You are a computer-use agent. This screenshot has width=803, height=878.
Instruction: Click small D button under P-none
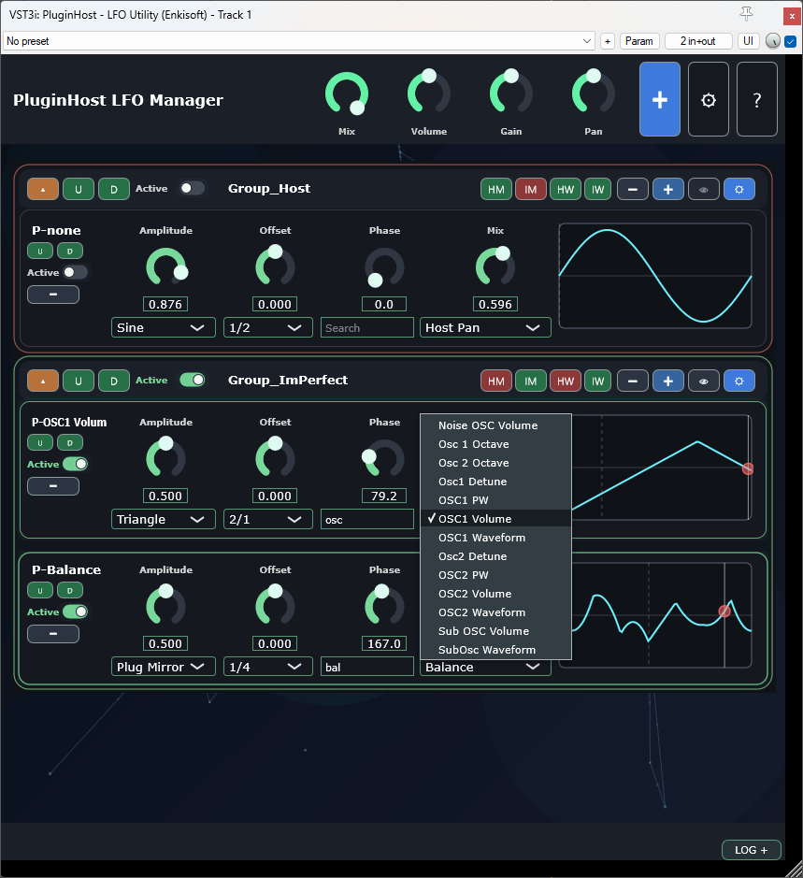pyautogui.click(x=70, y=251)
